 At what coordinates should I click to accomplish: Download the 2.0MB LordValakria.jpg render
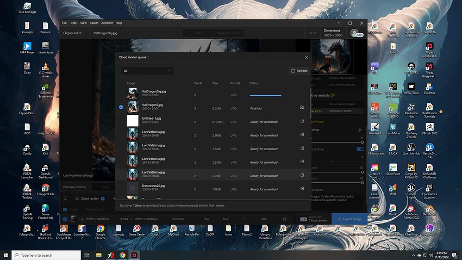[x=302, y=175]
